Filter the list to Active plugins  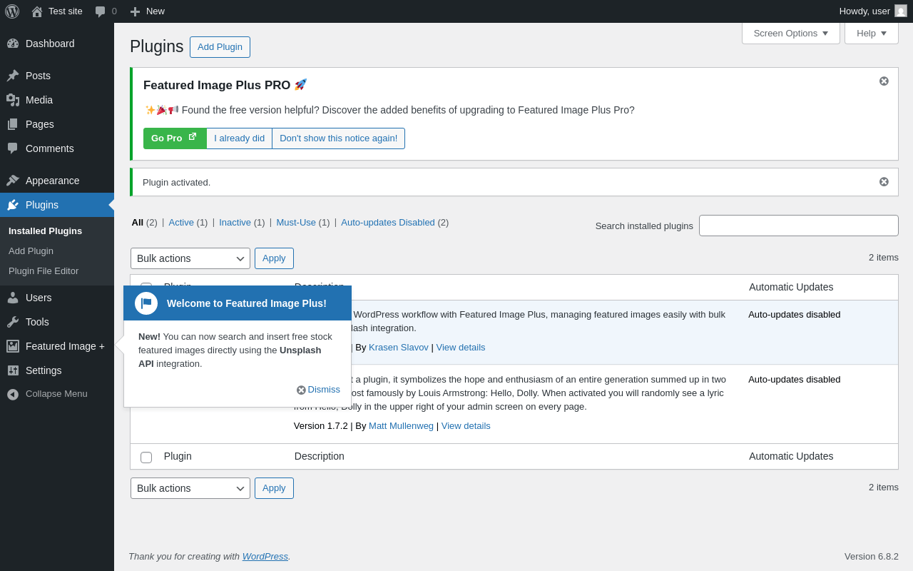coord(181,223)
